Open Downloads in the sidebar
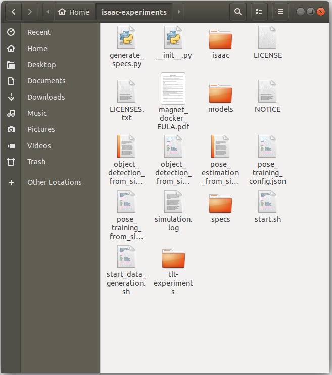Image resolution: width=332 pixels, height=375 pixels. [x=46, y=97]
